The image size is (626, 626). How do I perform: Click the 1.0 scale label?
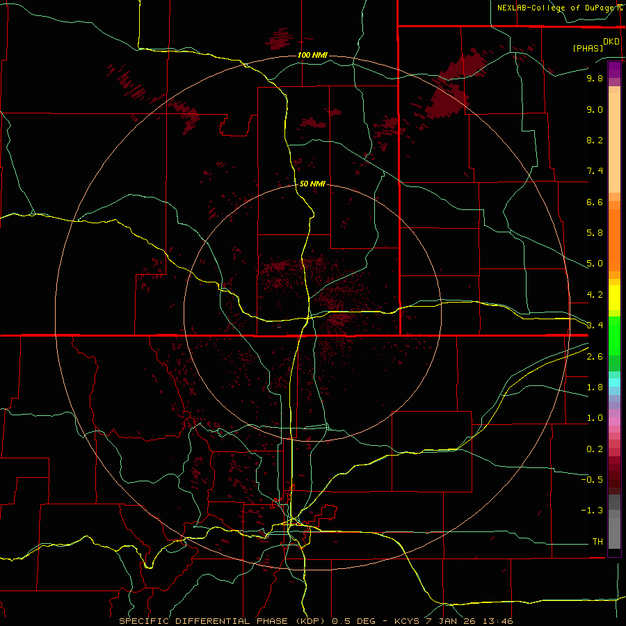595,418
